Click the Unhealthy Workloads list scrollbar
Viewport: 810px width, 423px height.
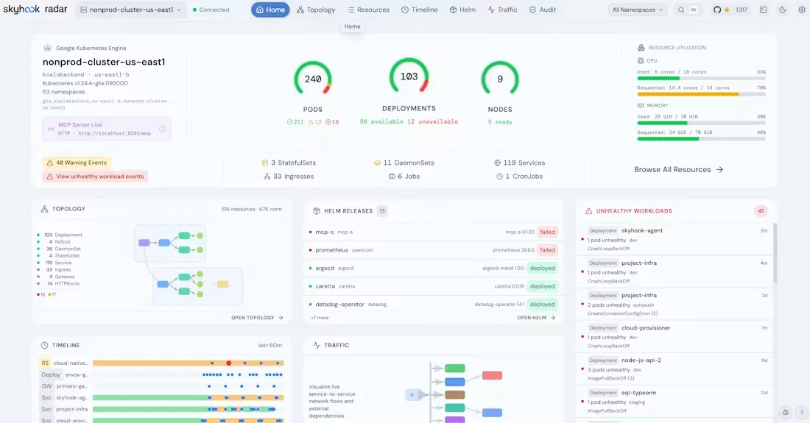pyautogui.click(x=775, y=253)
